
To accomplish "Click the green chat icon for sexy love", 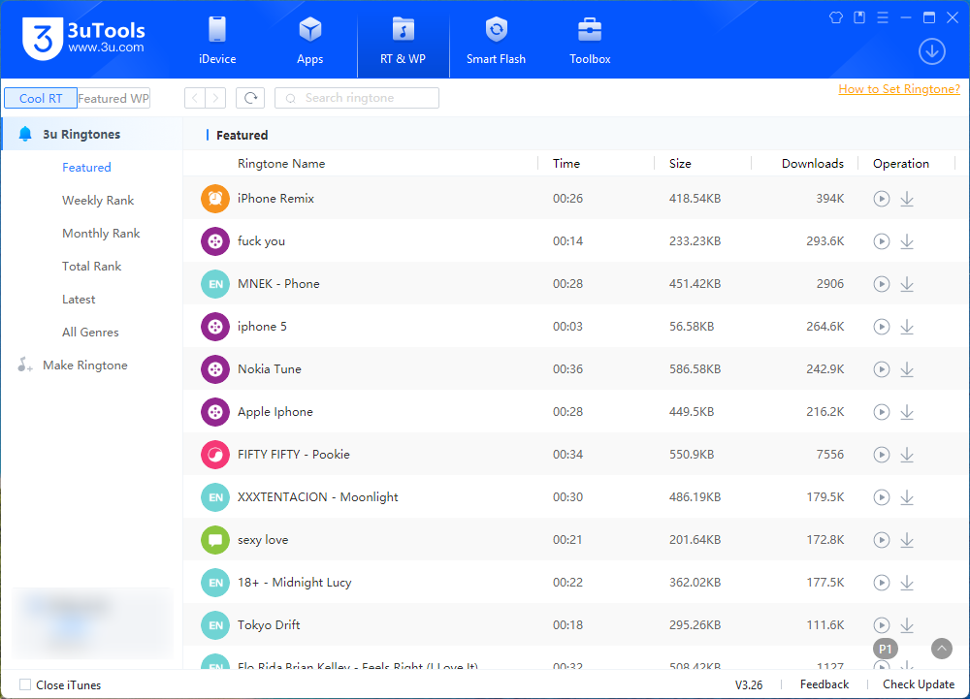I will point(215,540).
